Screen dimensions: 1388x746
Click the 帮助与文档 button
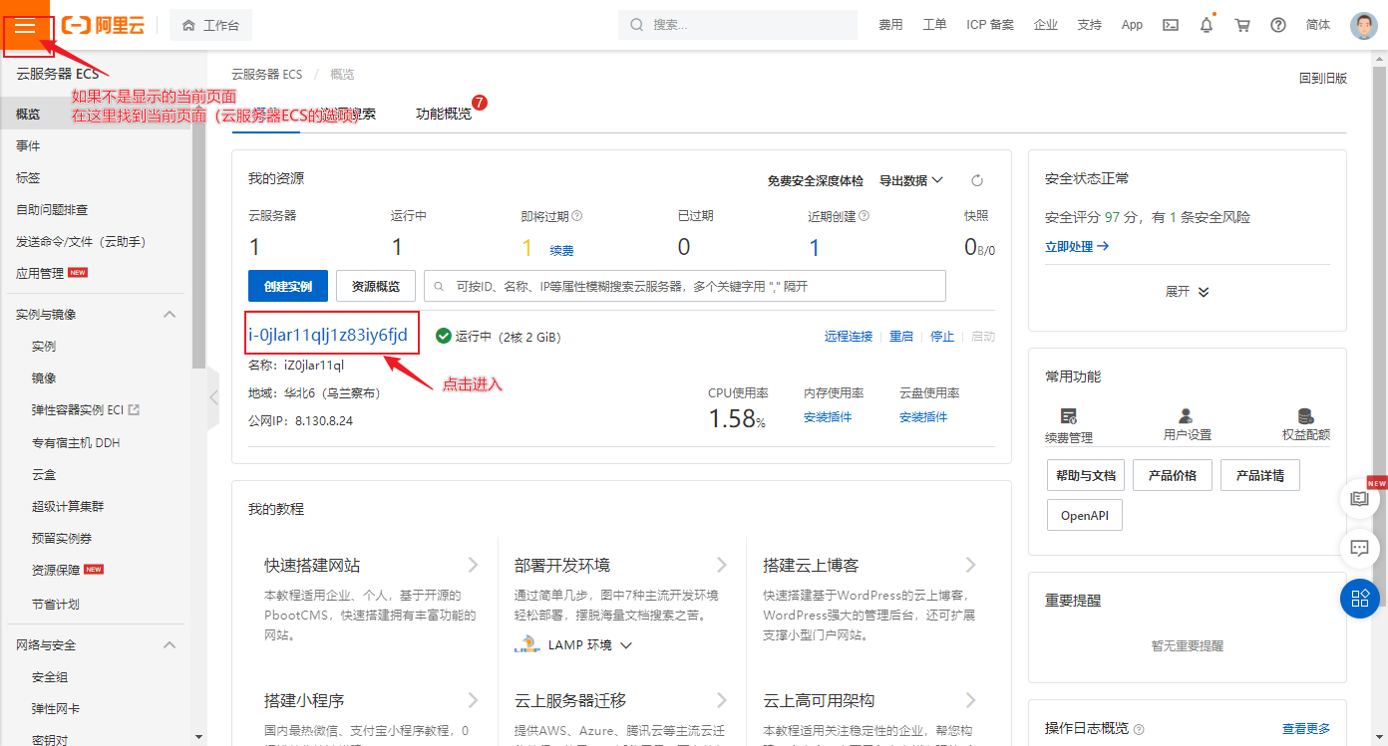tap(1086, 475)
